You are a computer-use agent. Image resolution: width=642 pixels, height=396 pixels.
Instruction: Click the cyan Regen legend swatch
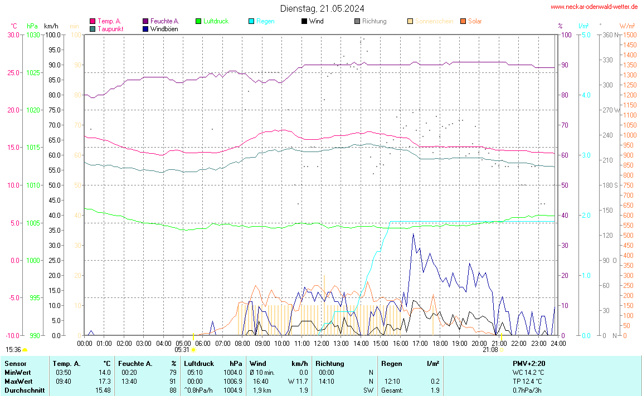pos(251,21)
